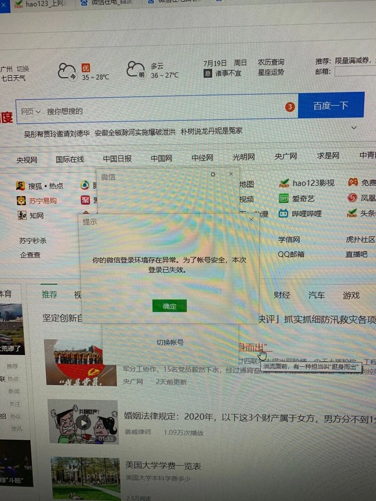Viewport: 376px width, 501px height.
Task: Open 中国网 site link
Action: [162, 158]
